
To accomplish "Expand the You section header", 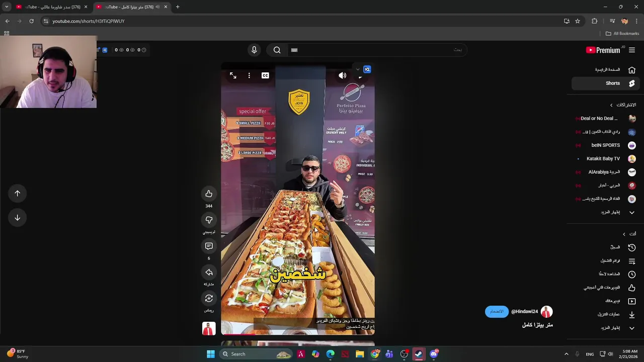I will coord(629,234).
